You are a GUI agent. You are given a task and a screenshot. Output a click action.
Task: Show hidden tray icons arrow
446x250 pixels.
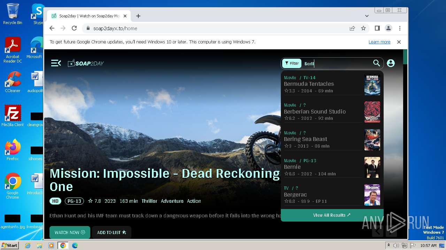[x=389, y=245]
